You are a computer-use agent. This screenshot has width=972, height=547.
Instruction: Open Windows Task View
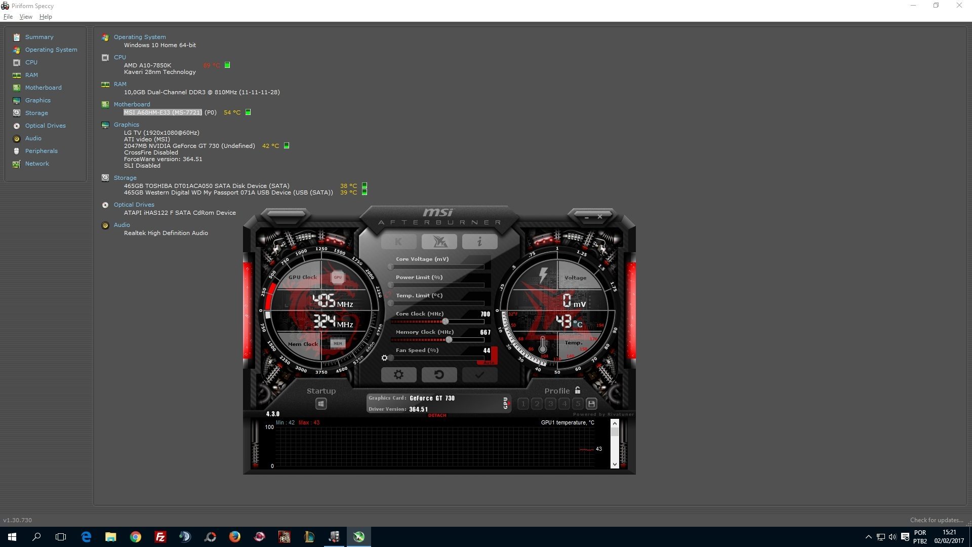[61, 537]
